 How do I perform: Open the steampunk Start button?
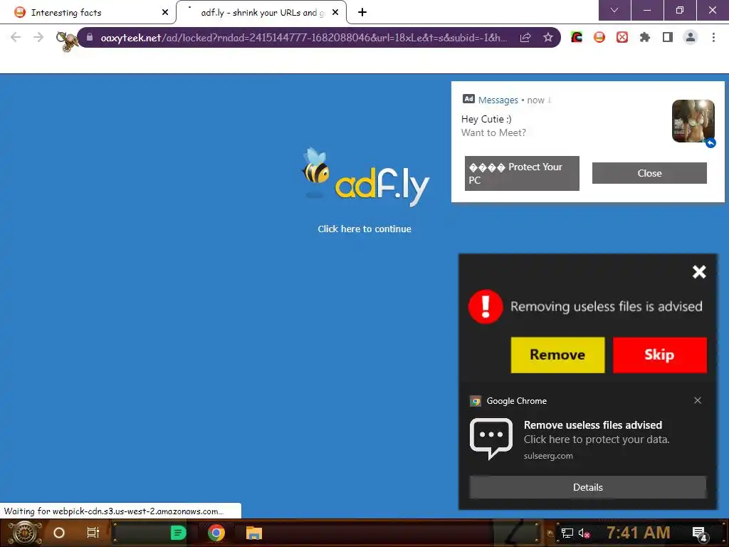(25, 533)
